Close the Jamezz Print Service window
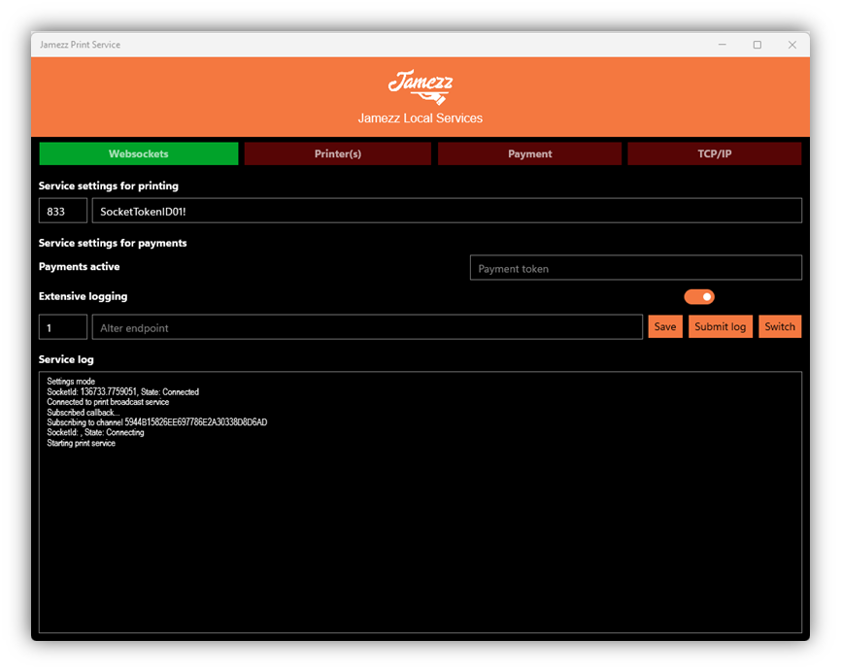The height and width of the screenshot is (672, 841). click(x=792, y=45)
